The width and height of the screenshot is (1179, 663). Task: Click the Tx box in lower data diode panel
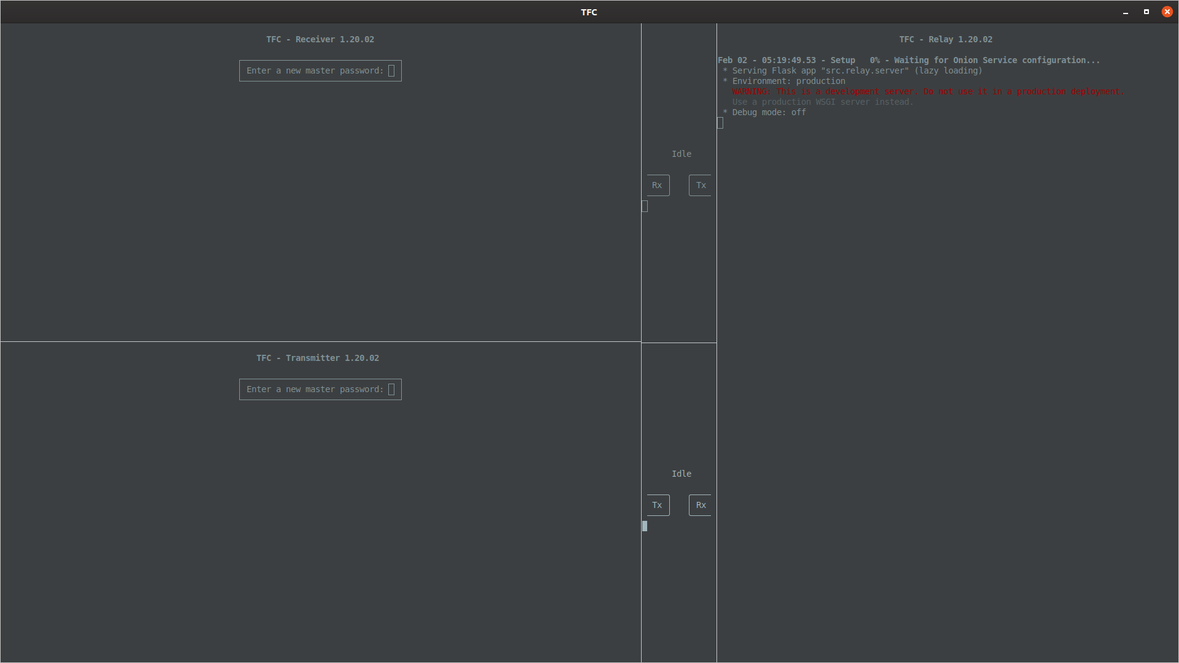(x=657, y=505)
